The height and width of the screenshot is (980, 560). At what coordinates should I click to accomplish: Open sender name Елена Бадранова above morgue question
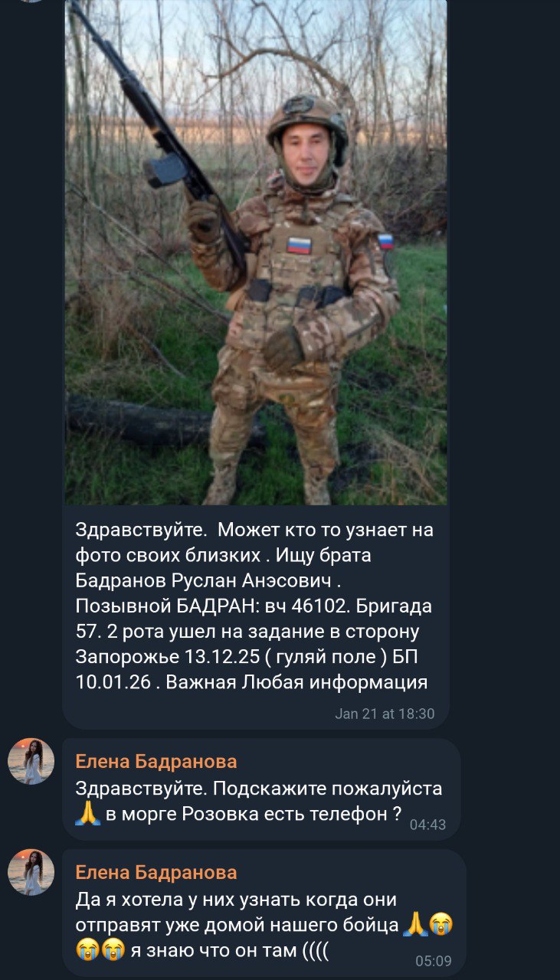coord(156,761)
